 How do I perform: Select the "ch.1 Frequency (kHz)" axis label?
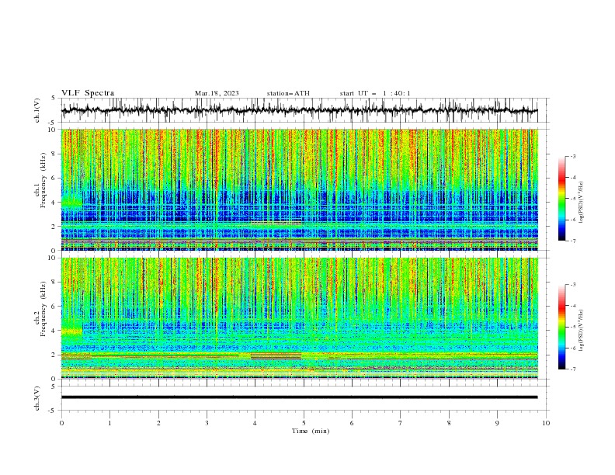tap(40, 180)
